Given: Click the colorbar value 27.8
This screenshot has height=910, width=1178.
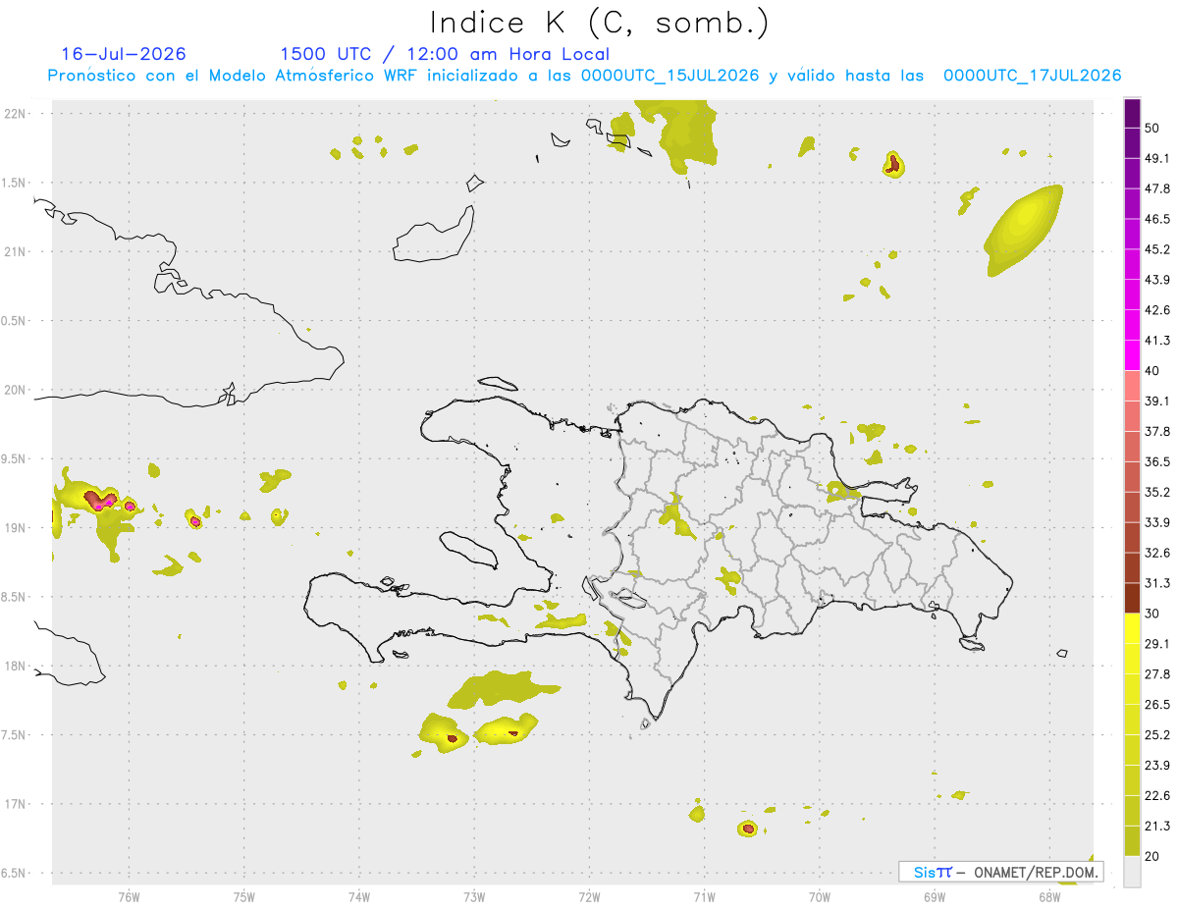Looking at the screenshot, I should coord(1157,674).
